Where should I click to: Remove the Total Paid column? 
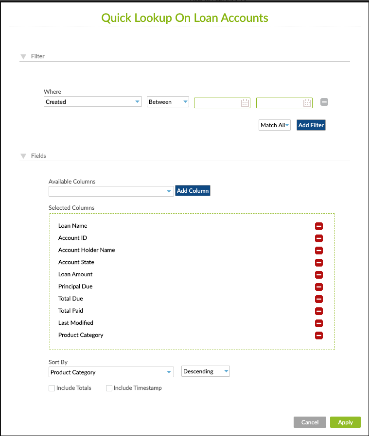[319, 311]
